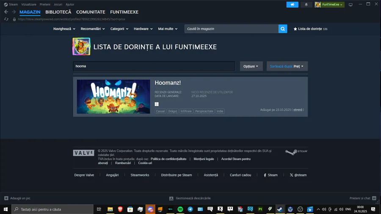Click the Casual tag on Hoomanz!
Viewport: 381px width, 214px height.
(160, 111)
